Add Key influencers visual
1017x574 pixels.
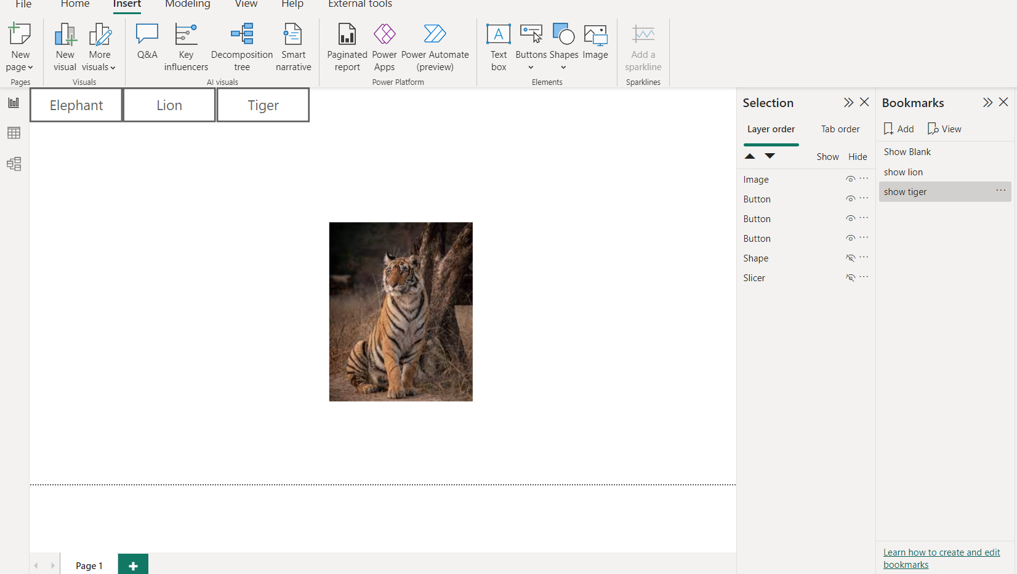186,47
